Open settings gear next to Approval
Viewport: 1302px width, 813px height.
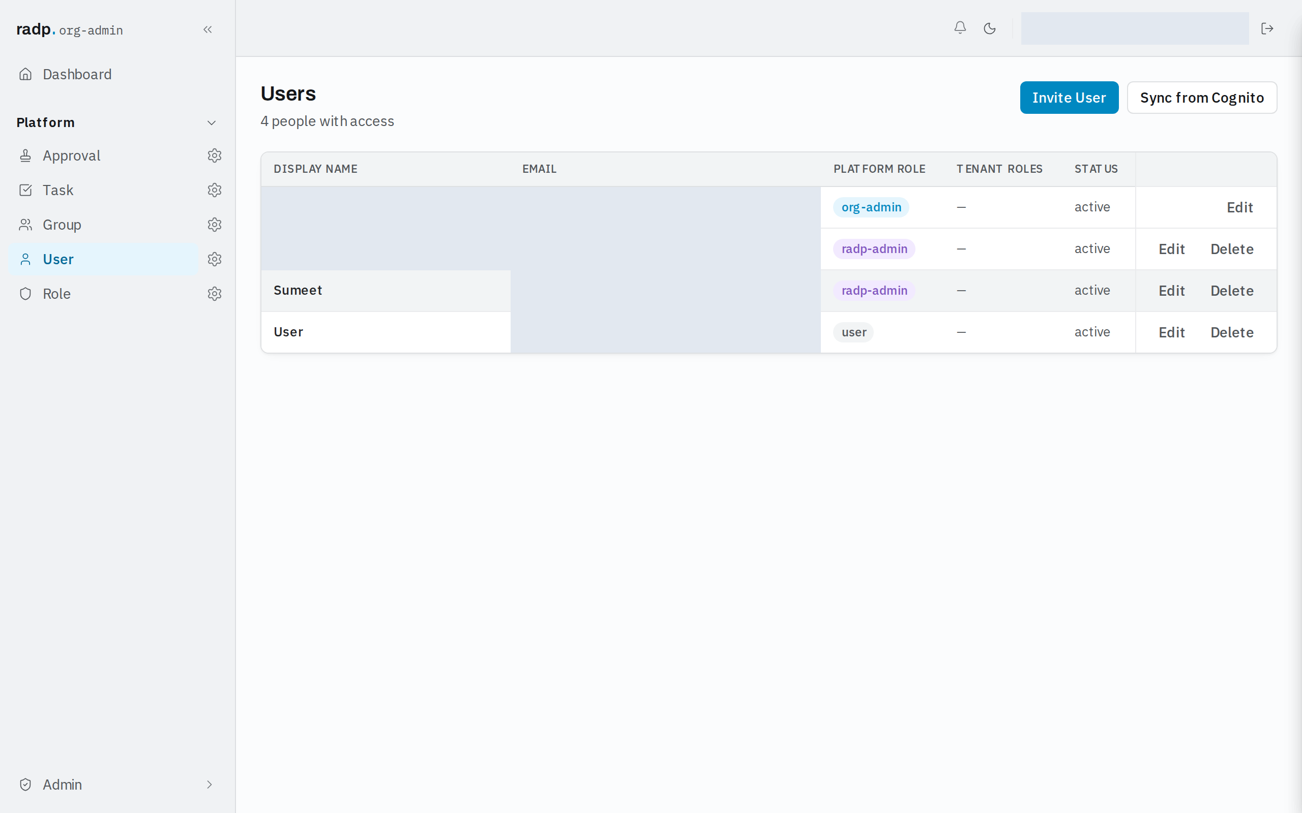(215, 155)
